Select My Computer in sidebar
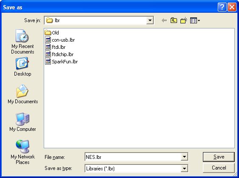239x178 pixels. click(x=22, y=122)
